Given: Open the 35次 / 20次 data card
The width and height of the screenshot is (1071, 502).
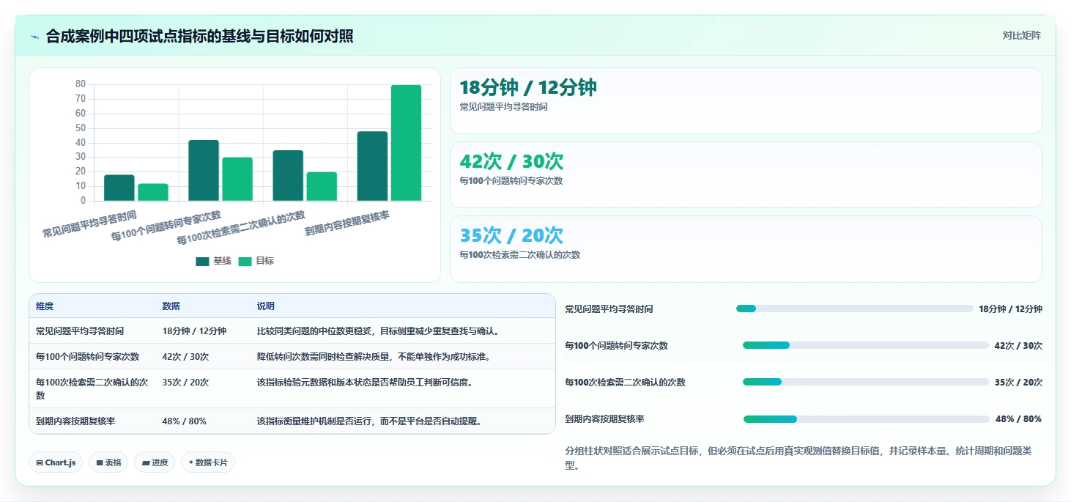Looking at the screenshot, I should coord(746,249).
